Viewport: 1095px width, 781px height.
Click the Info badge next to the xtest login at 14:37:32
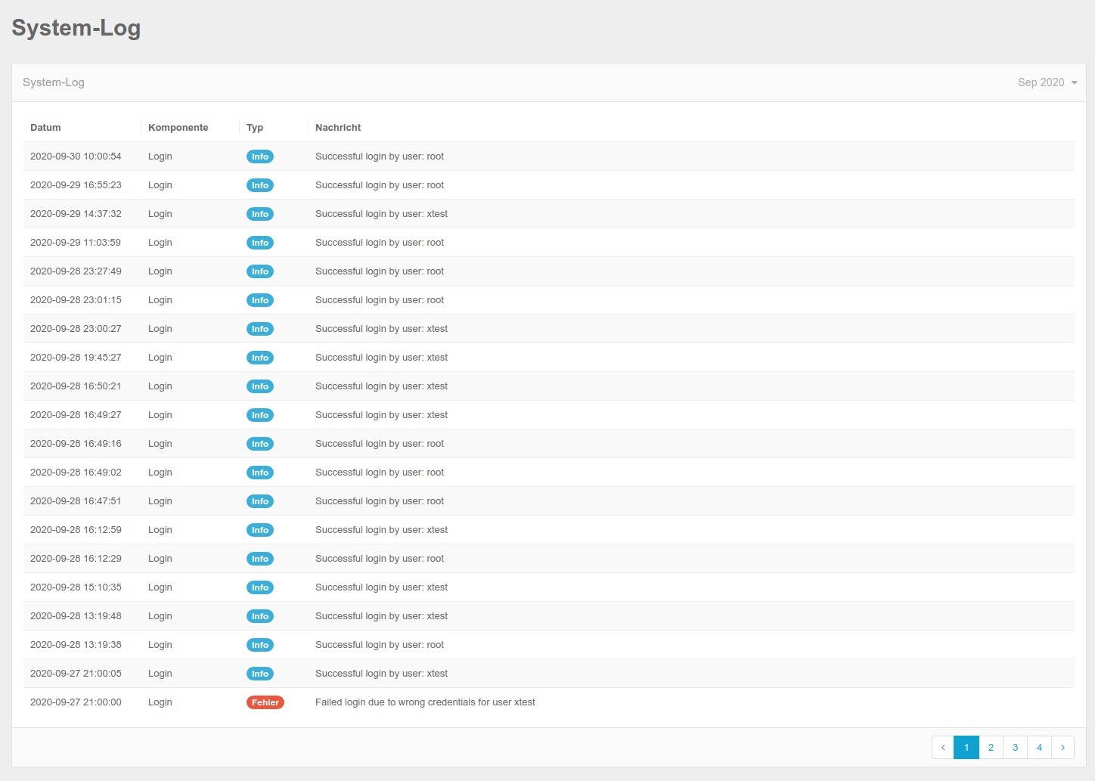(260, 214)
